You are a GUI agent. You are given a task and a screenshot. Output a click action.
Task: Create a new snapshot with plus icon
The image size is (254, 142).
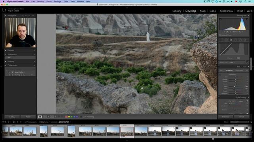pyautogui.click(x=34, y=54)
